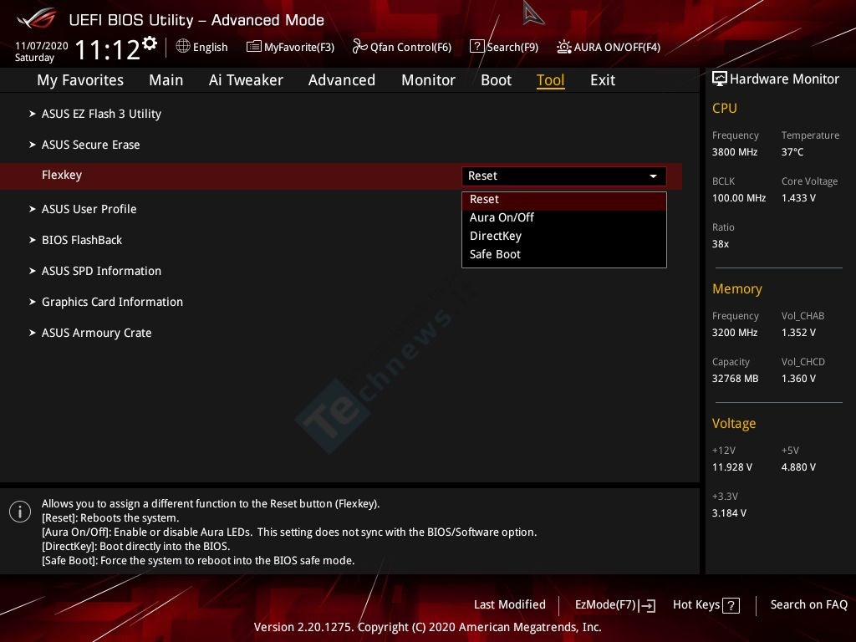Open the Flexkey dropdown box
This screenshot has height=642, width=856.
pos(564,176)
